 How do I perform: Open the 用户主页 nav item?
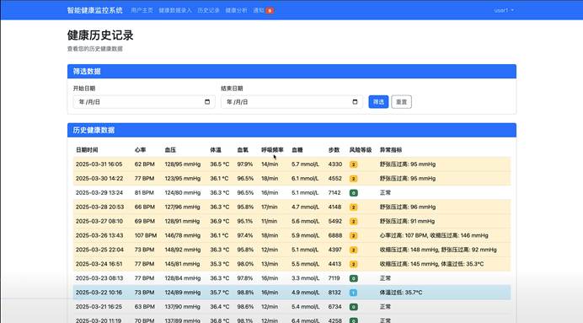coord(142,10)
